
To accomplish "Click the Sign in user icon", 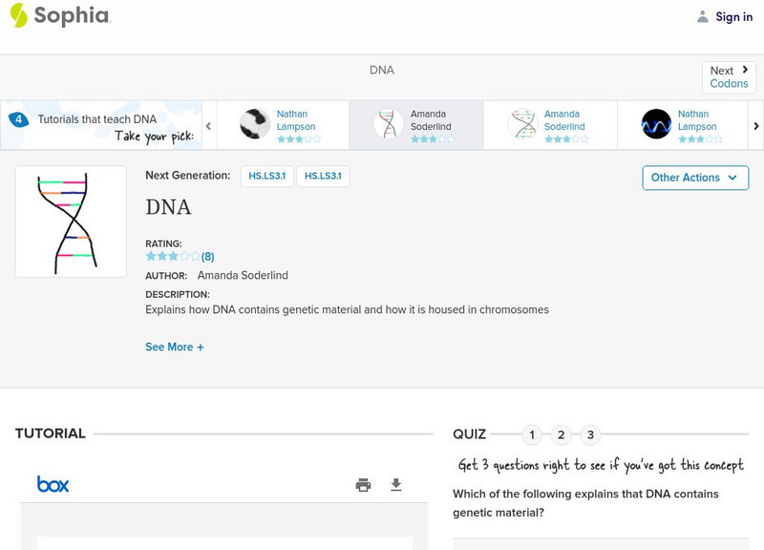I will [x=703, y=16].
